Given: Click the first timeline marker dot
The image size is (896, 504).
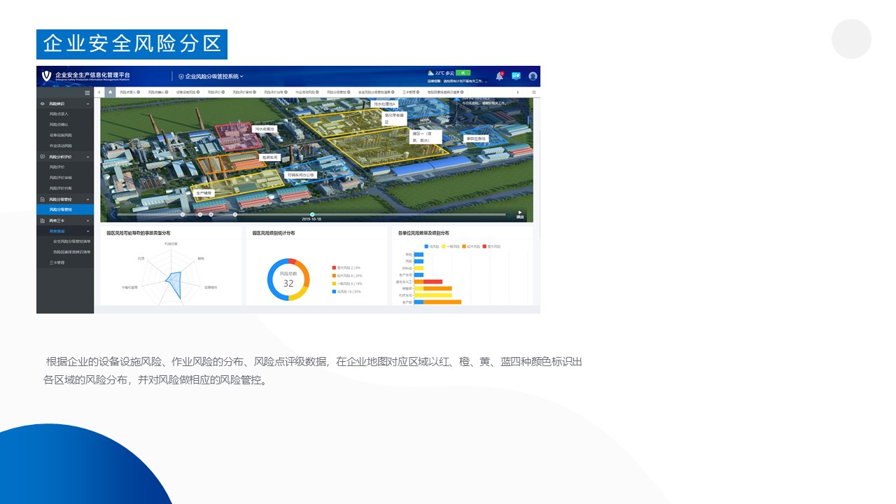Looking at the screenshot, I should [183, 215].
